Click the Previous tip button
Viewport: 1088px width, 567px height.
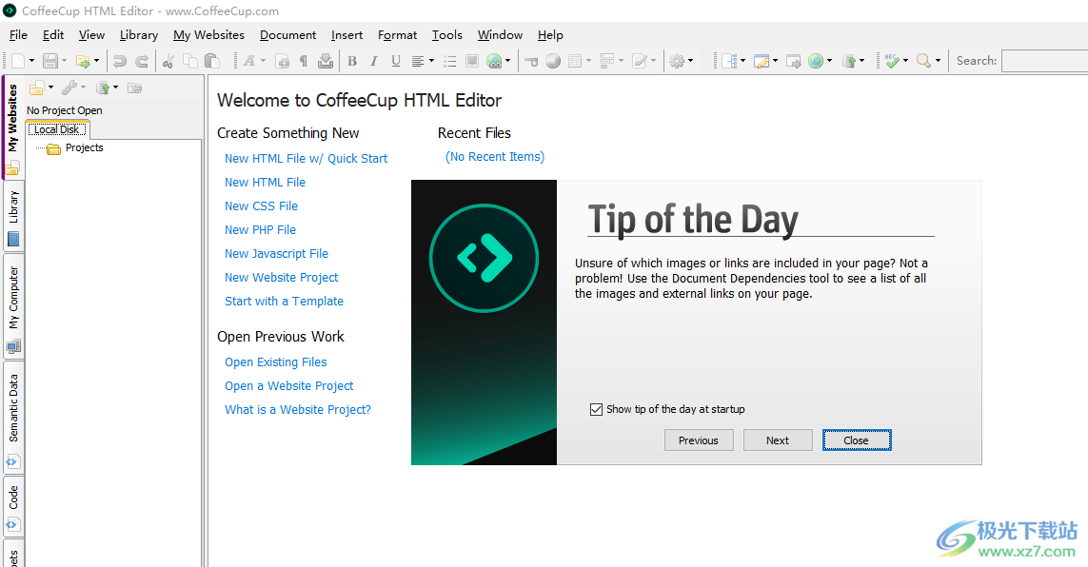(699, 440)
